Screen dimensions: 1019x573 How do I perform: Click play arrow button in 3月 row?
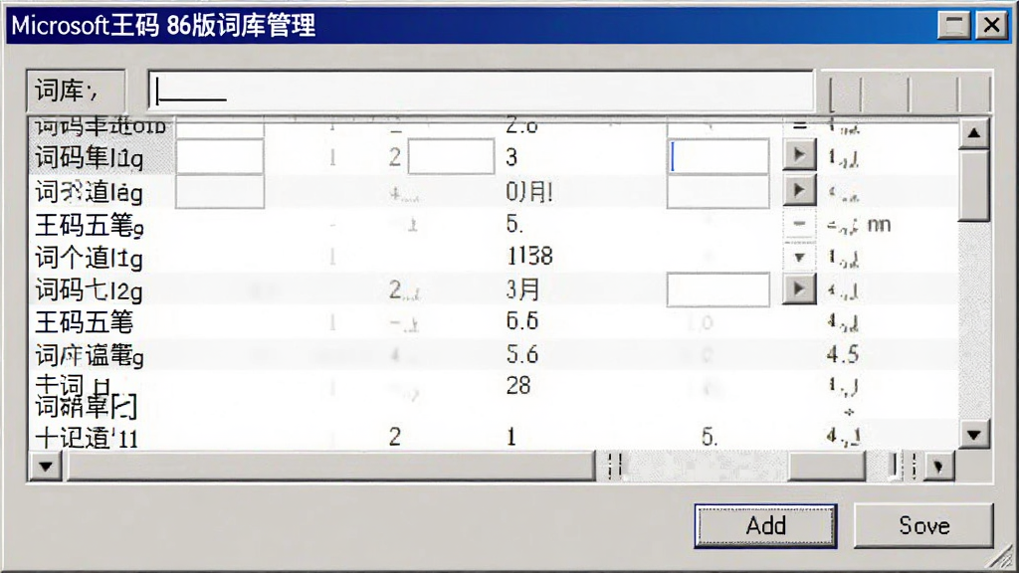799,288
